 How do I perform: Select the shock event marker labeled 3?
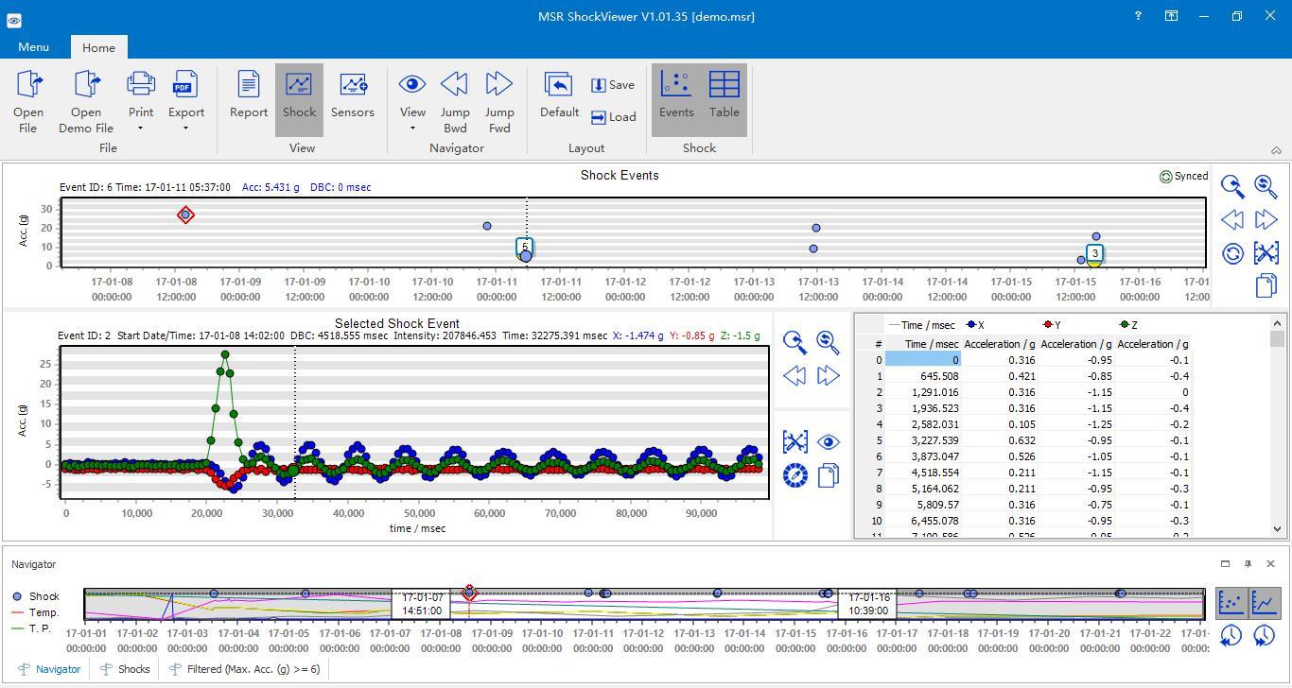(1094, 254)
